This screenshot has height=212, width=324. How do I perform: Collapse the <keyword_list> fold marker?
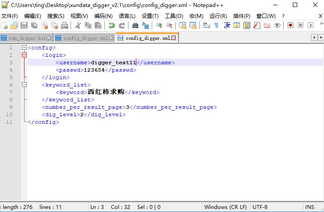coord(25,85)
